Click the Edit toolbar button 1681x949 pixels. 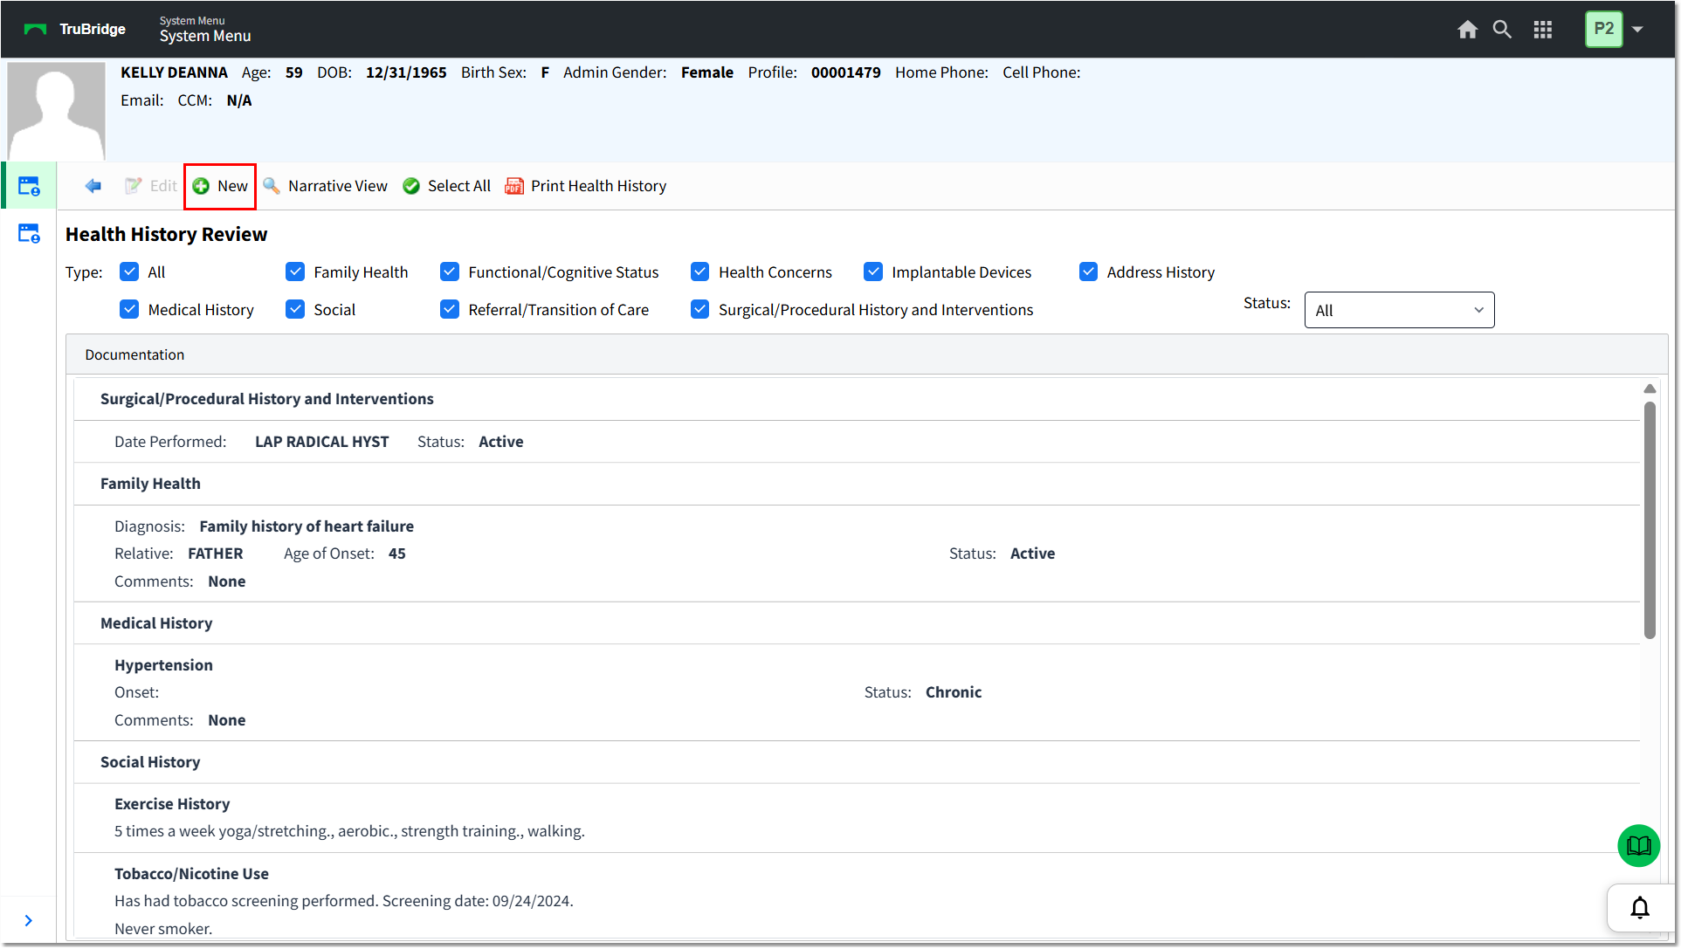[151, 186]
